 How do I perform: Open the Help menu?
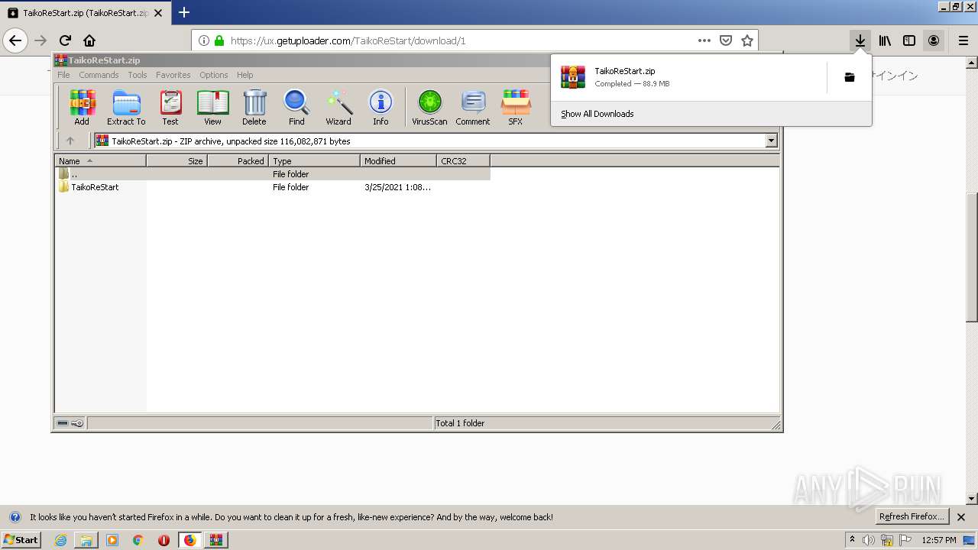pos(244,75)
